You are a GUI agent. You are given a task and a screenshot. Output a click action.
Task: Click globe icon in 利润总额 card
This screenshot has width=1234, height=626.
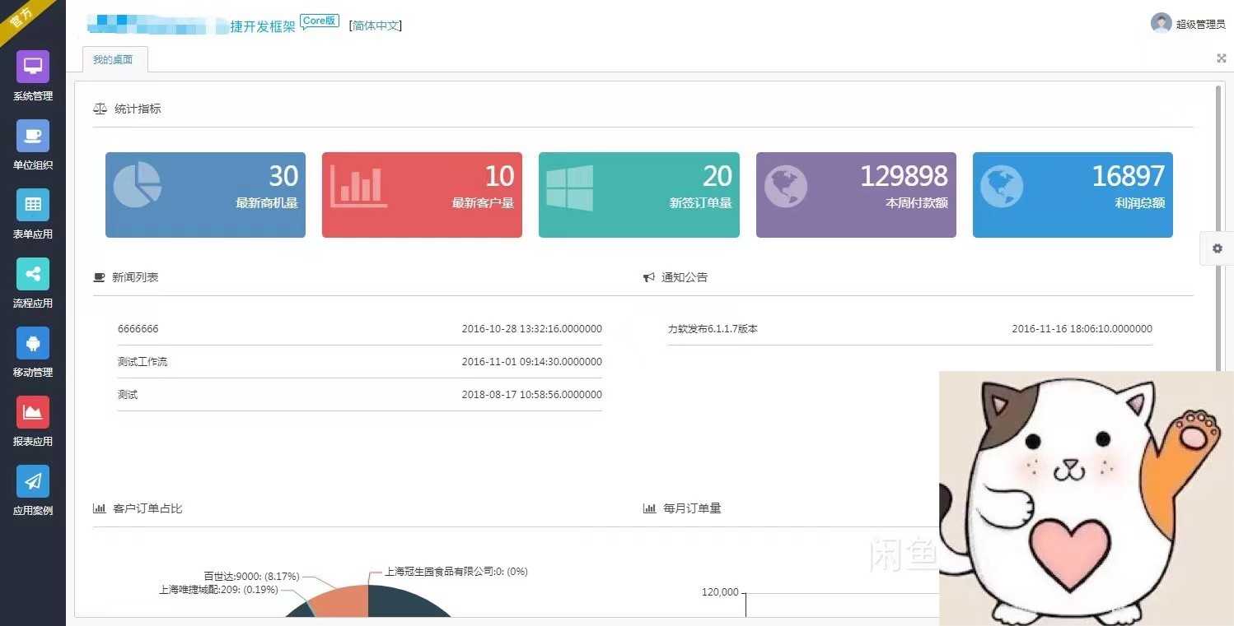[x=1002, y=187]
